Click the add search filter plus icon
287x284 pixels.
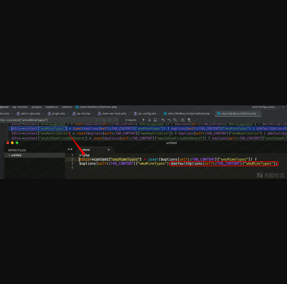coord(162,120)
